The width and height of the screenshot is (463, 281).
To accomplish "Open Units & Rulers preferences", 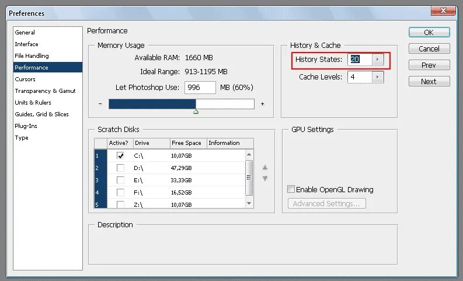I will pyautogui.click(x=33, y=103).
